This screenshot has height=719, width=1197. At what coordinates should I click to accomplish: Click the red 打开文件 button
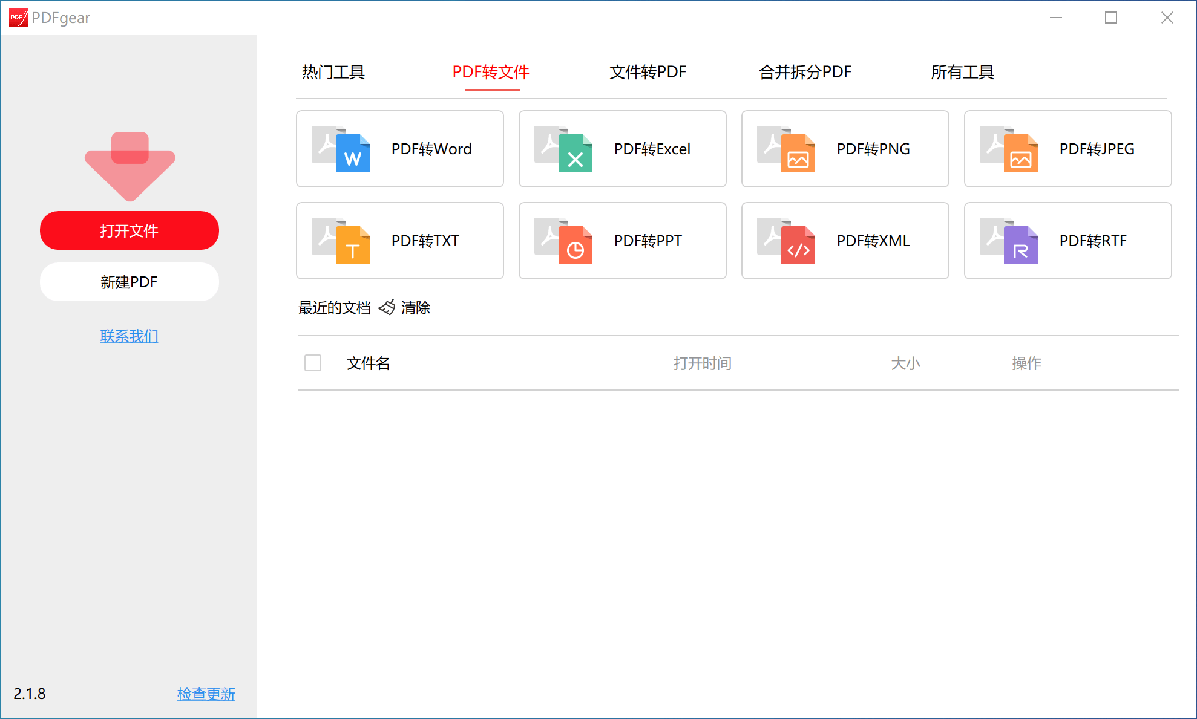tap(129, 230)
